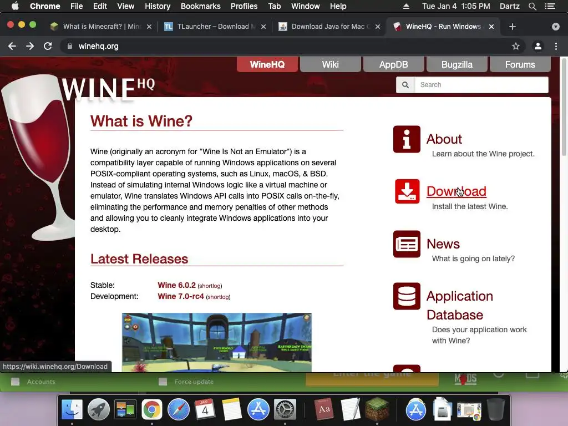Open the tab search dropdown arrow
Image resolution: width=568 pixels, height=426 pixels.
click(x=555, y=27)
